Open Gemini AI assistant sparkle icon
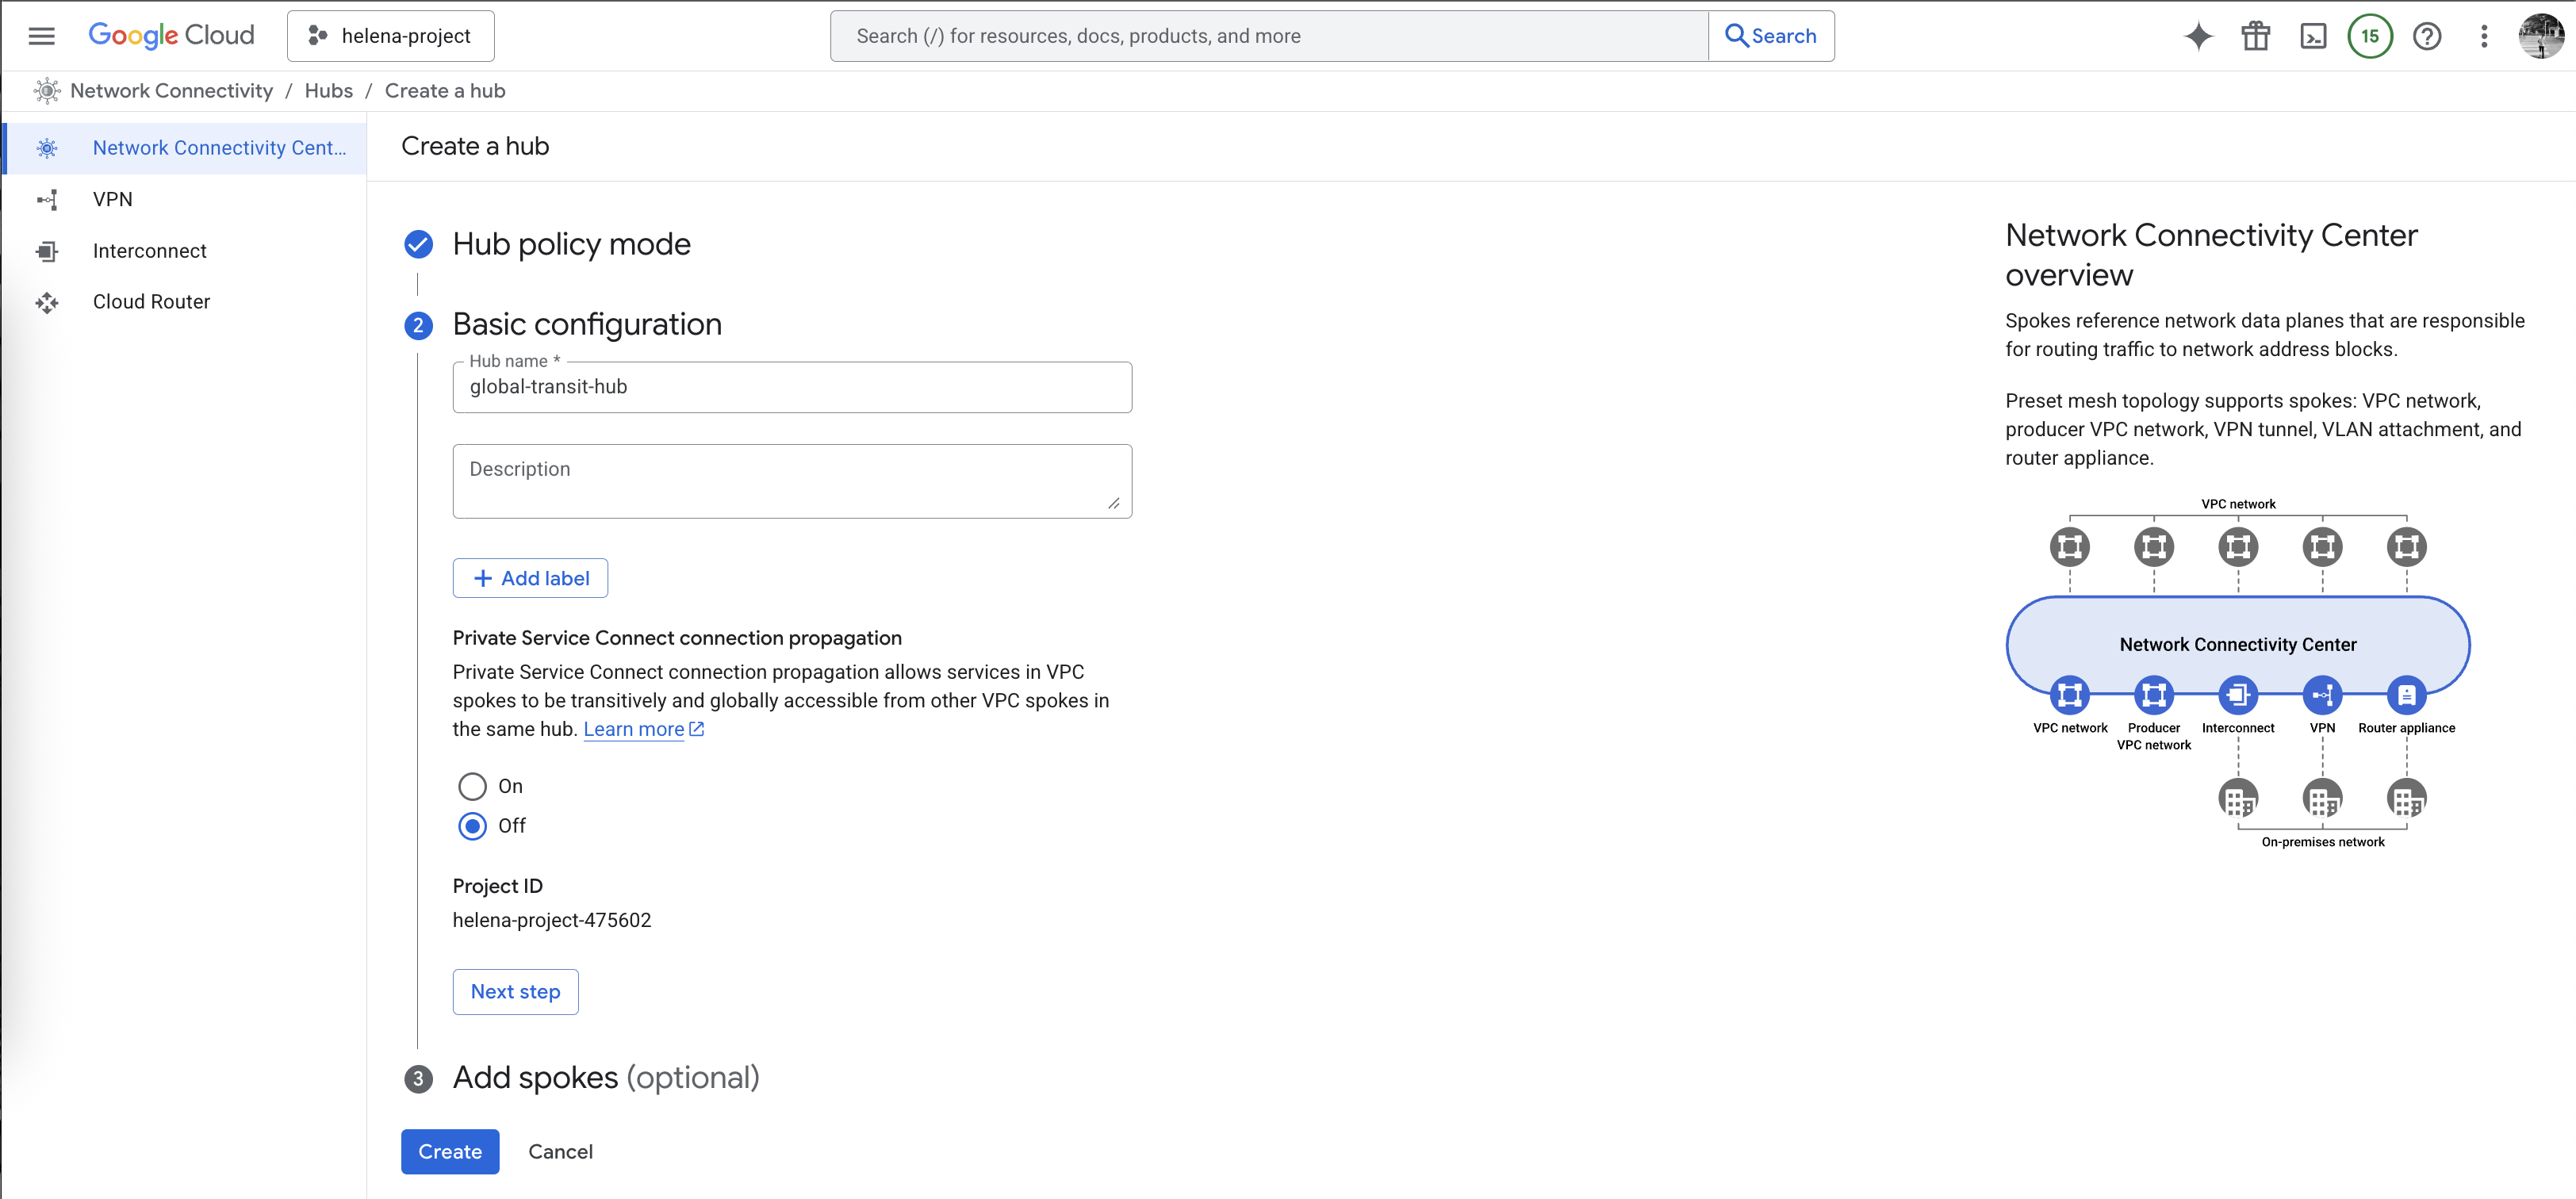2576x1199 pixels. (x=2198, y=36)
